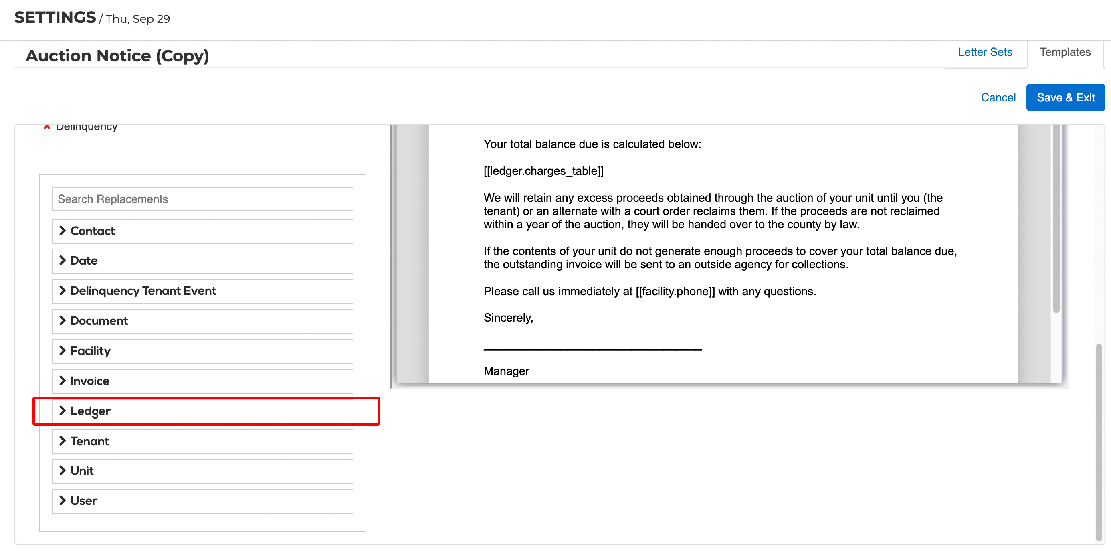This screenshot has height=551, width=1111.
Task: Open the Letter Sets tab
Action: 985,52
